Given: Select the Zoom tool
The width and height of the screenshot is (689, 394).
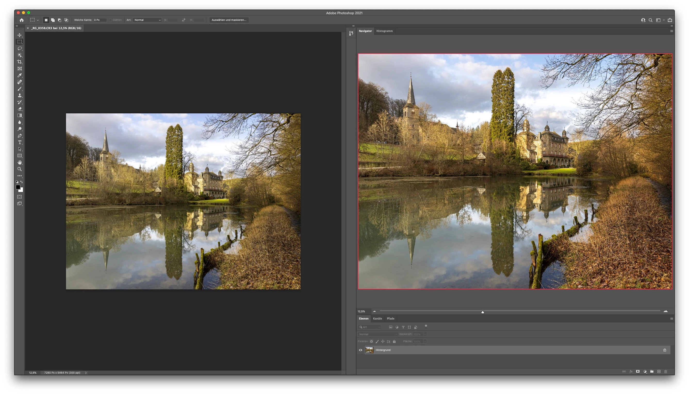Looking at the screenshot, I should [20, 169].
